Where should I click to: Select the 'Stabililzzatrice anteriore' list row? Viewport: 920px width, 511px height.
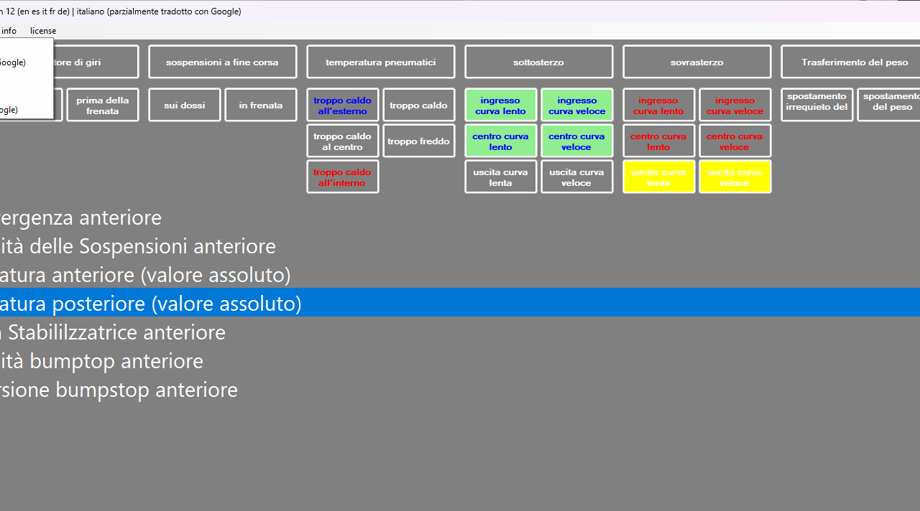(460, 332)
